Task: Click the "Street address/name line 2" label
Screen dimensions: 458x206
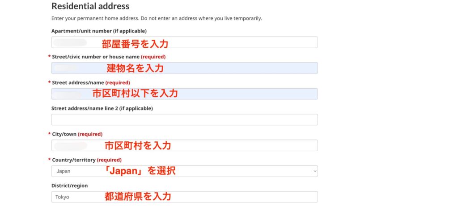Action: (102, 108)
